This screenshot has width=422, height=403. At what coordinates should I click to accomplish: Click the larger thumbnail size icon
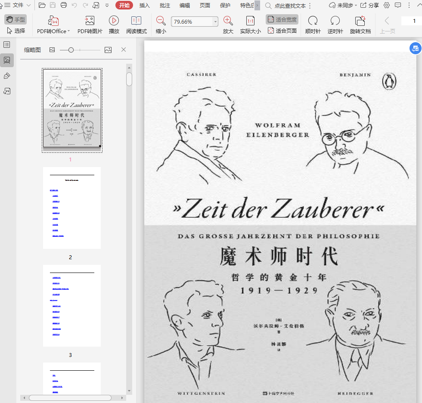(x=108, y=50)
